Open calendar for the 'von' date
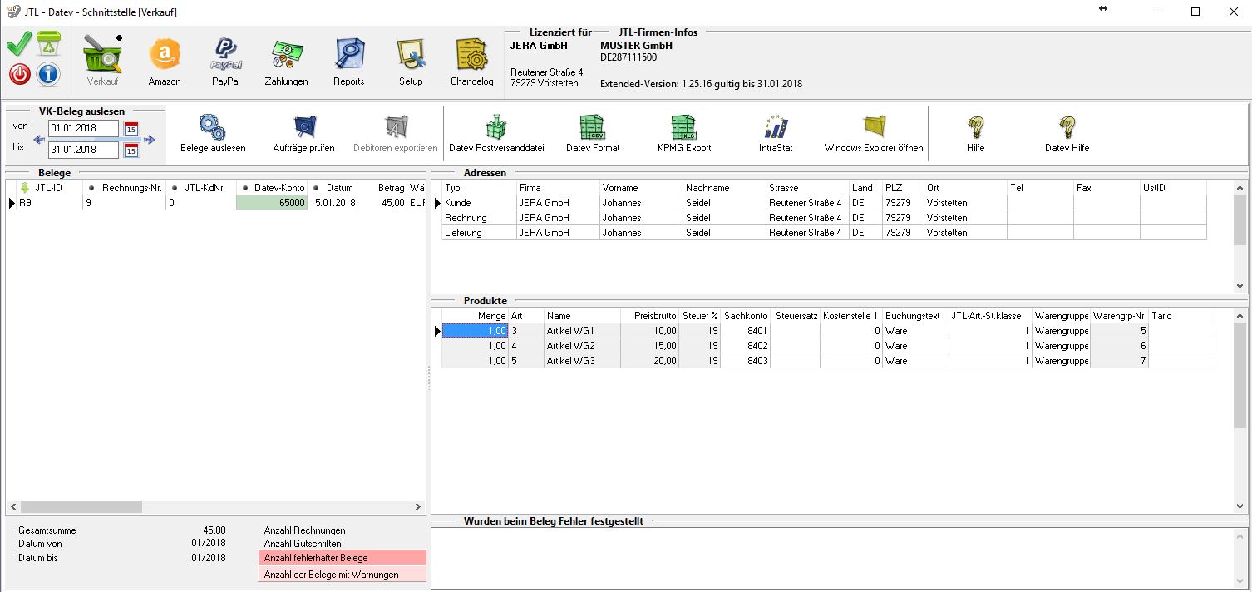1252x592 pixels. click(131, 129)
